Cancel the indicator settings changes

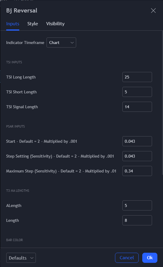coord(127,258)
